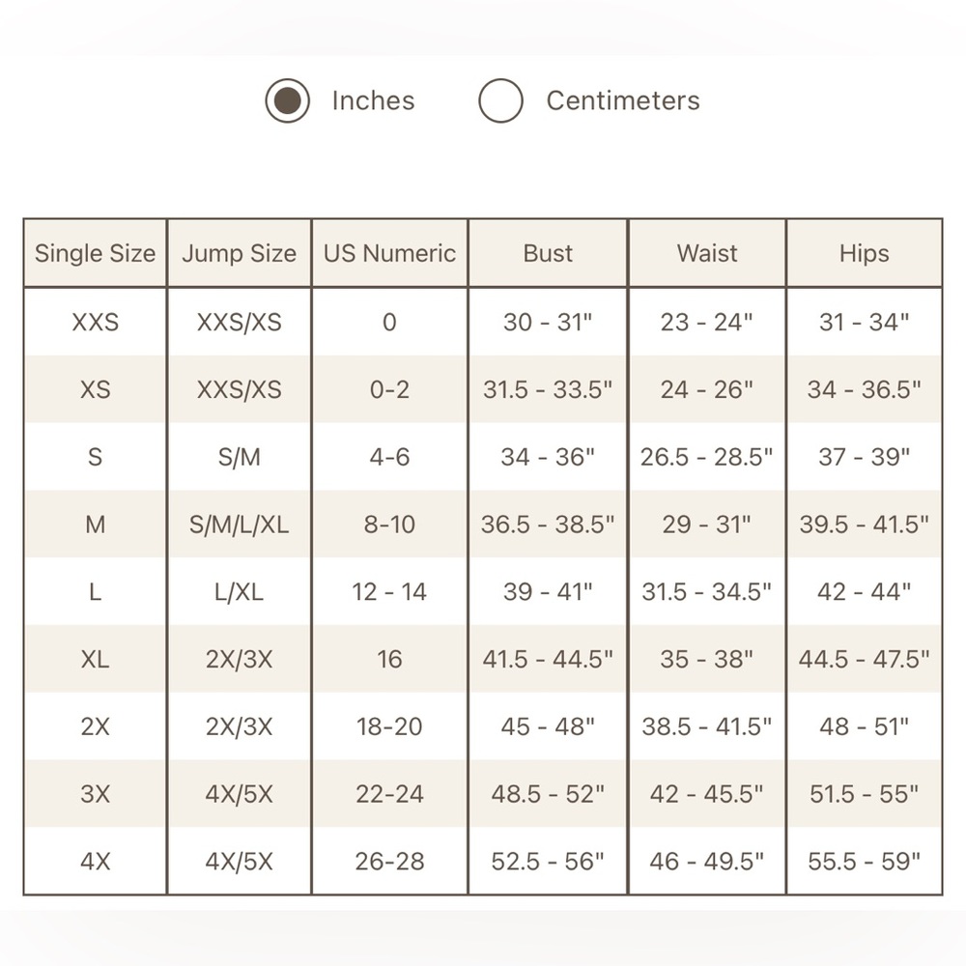Click the 41.5 - 44.5" bust cell

click(x=548, y=659)
